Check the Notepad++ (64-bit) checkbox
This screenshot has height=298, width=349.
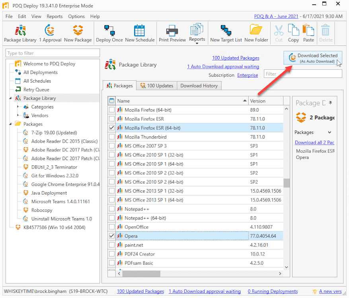(112, 218)
